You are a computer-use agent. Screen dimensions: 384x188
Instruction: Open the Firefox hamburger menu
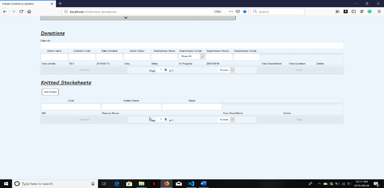(379, 12)
